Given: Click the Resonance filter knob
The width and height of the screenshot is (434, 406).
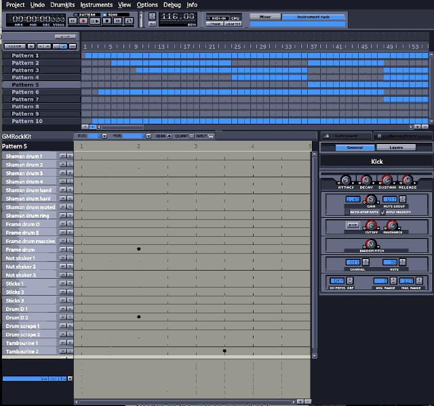Looking at the screenshot, I should [x=392, y=225].
